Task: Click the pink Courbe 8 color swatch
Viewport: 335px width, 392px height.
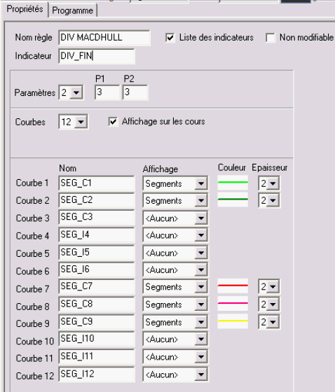Action: pos(233,303)
